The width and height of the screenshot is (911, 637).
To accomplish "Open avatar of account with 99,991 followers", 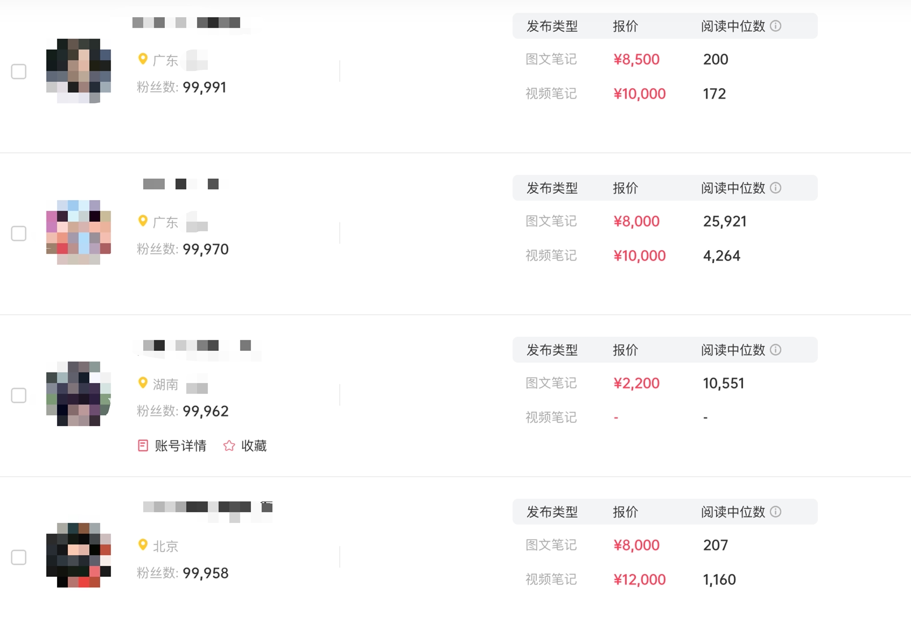I will point(79,70).
